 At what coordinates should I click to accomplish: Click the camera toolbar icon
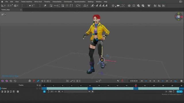point(118,6)
